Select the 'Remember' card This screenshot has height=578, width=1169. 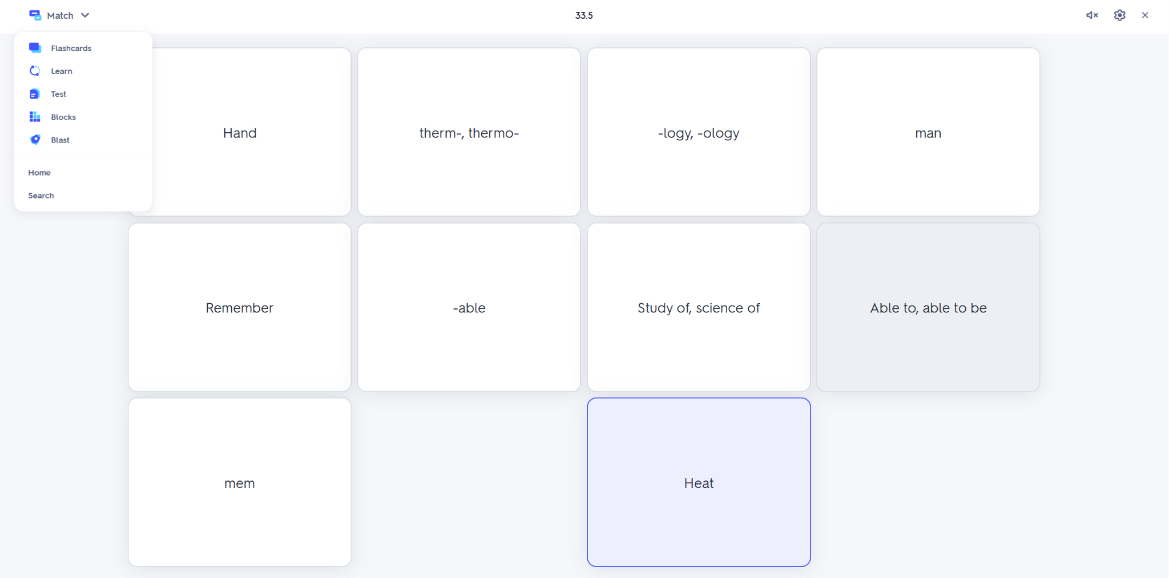pos(239,307)
